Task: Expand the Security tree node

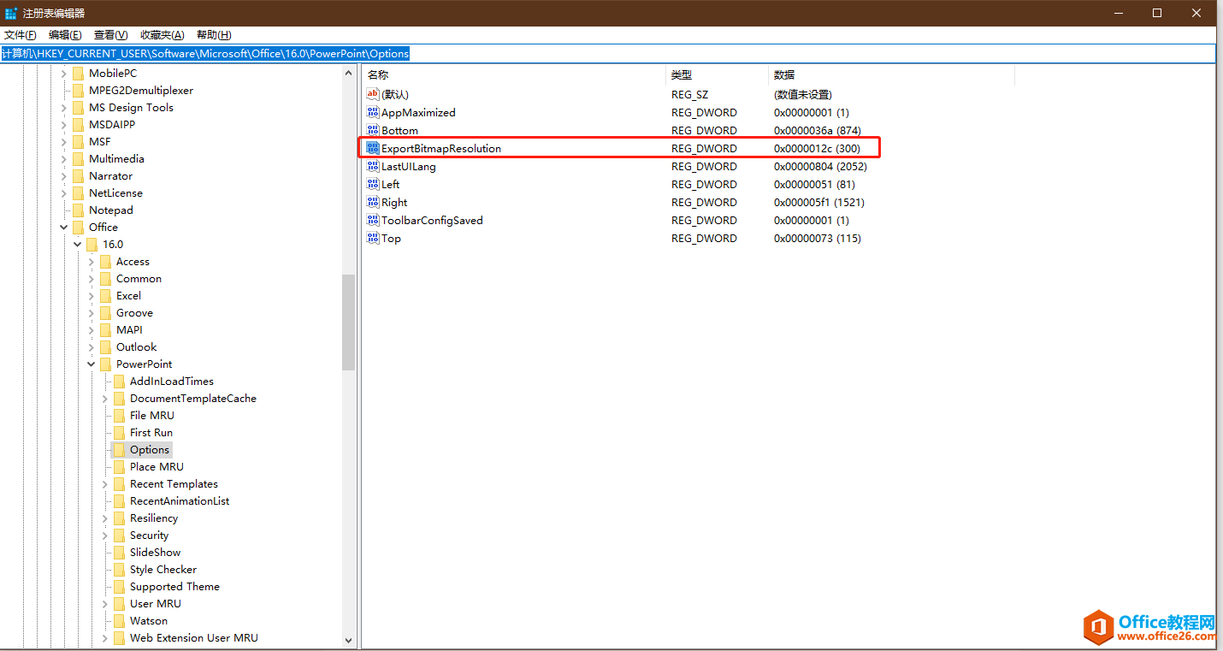Action: [105, 535]
